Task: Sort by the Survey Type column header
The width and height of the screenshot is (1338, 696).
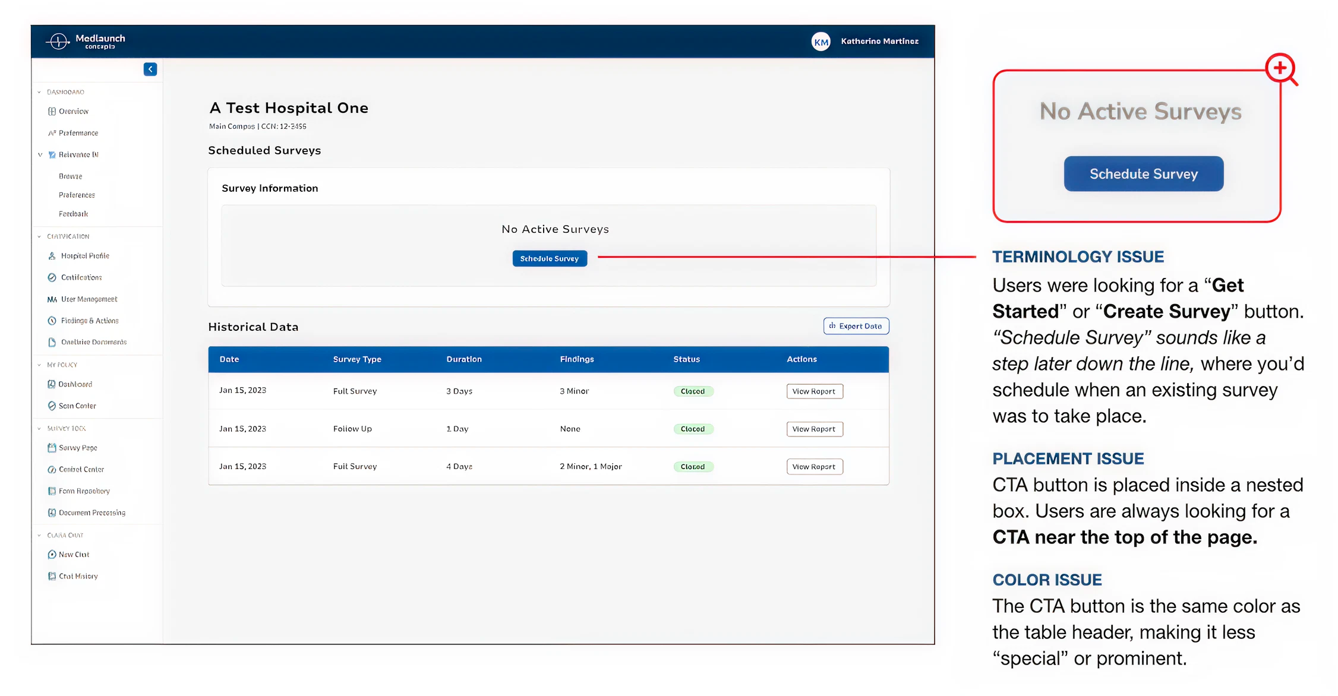Action: point(357,359)
